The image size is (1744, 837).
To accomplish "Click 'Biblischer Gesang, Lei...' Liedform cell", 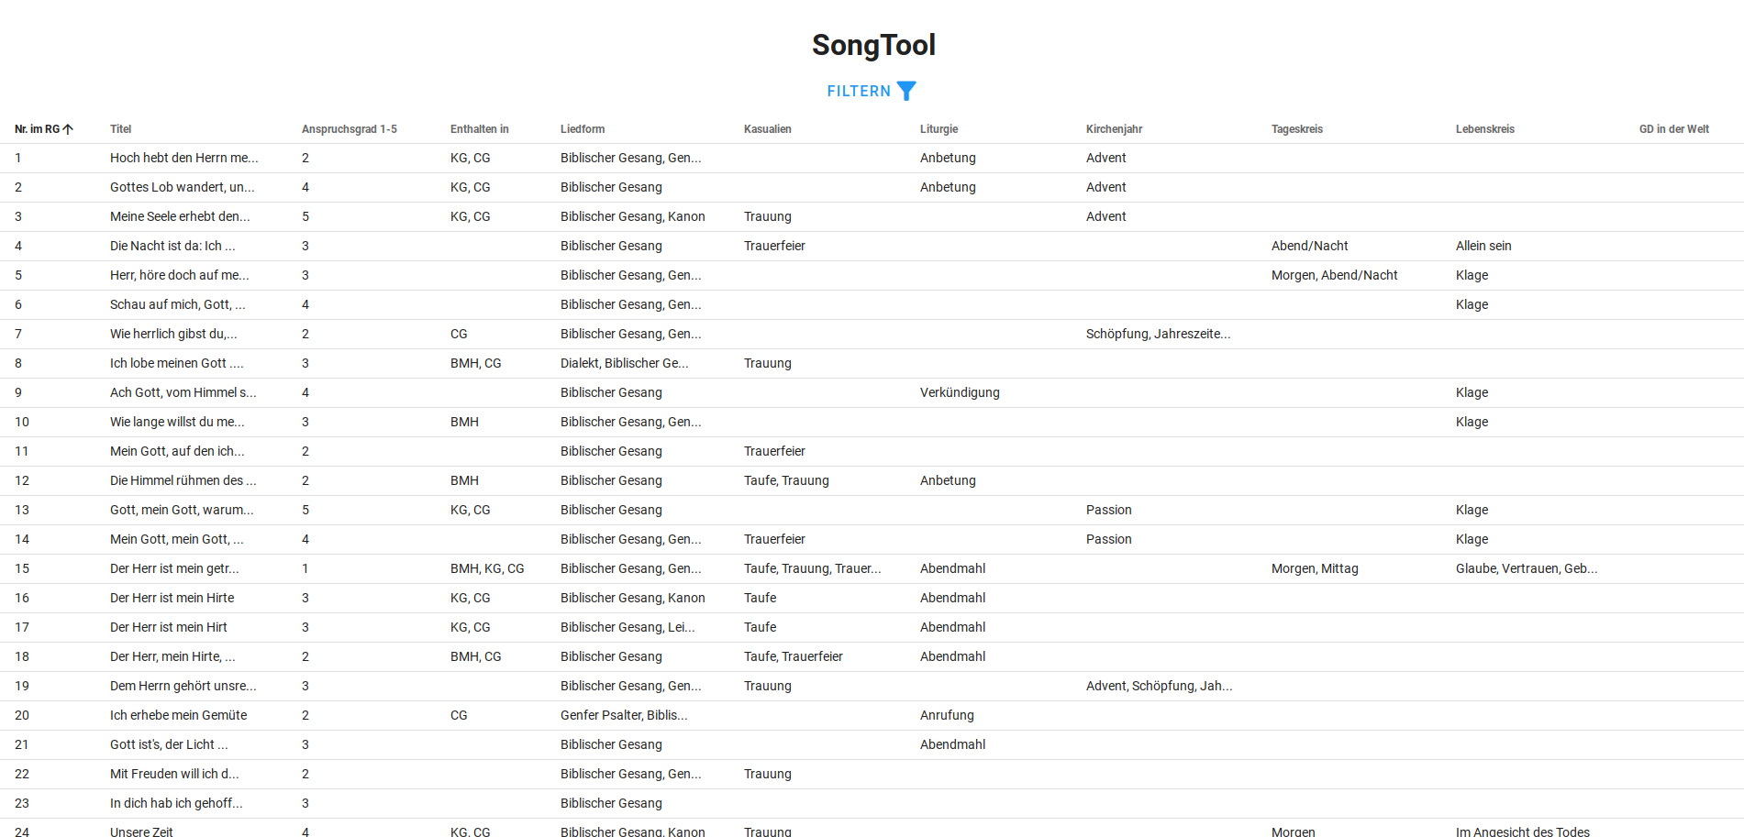I will click(x=628, y=627).
